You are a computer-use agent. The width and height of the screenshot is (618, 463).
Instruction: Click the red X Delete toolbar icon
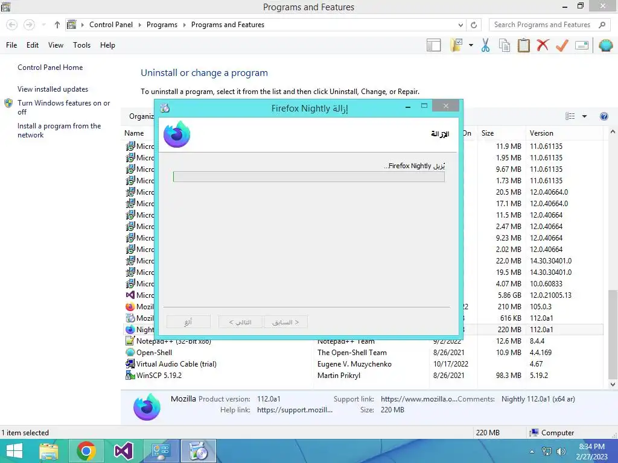pos(543,45)
